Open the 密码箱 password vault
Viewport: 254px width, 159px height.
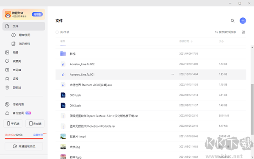(x=17, y=70)
